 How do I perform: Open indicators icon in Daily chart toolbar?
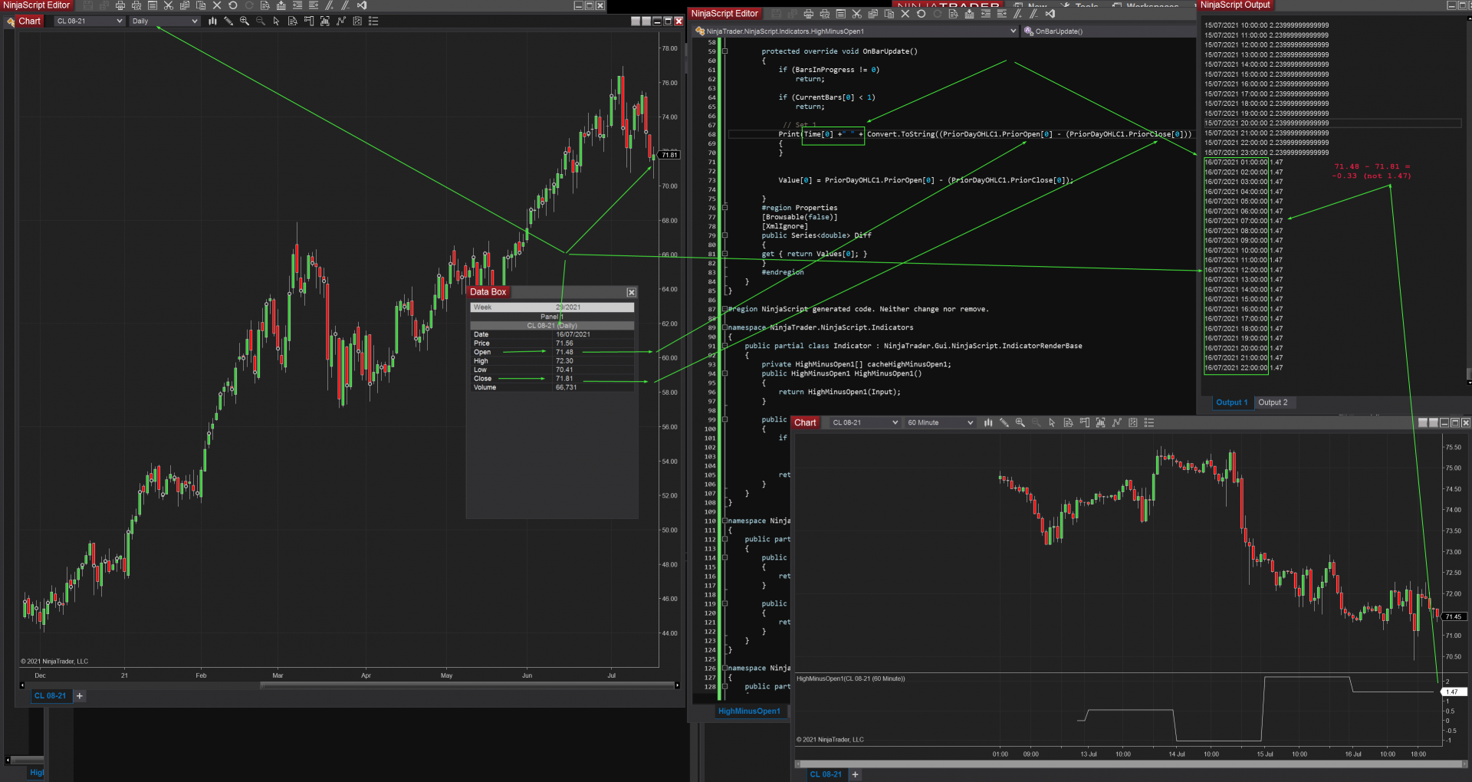pos(341,21)
